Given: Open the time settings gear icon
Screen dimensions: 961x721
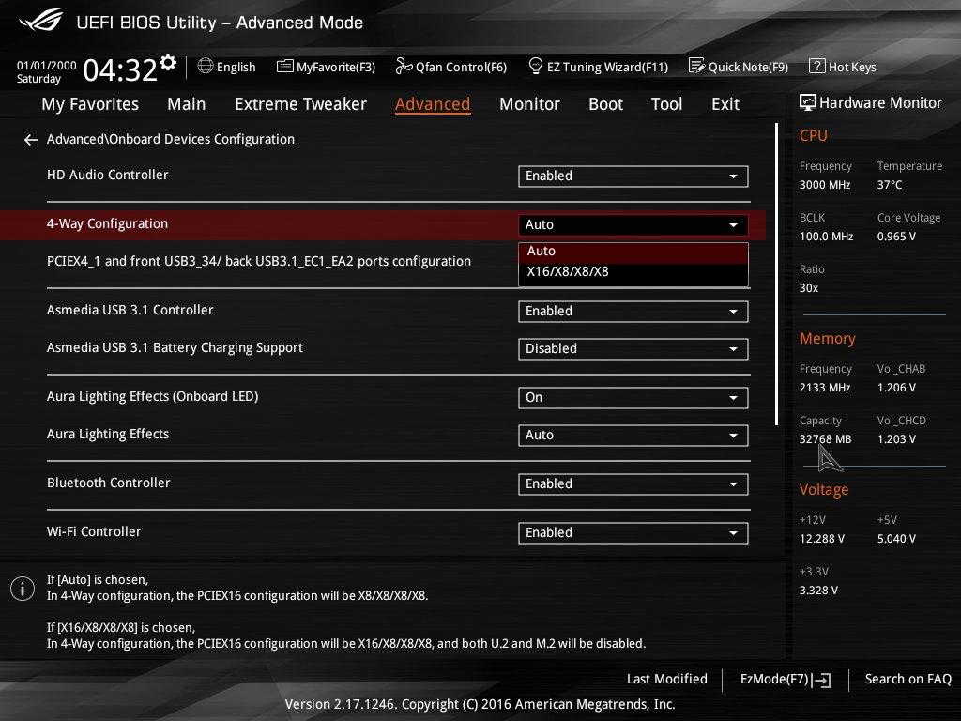Looking at the screenshot, I should (168, 63).
